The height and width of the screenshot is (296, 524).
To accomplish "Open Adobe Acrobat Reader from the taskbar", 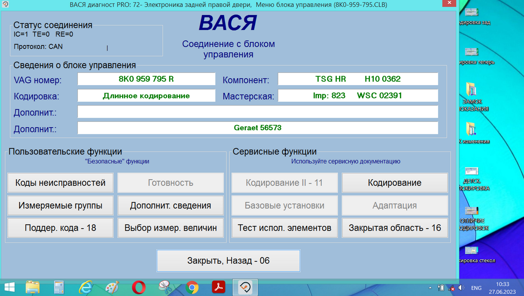I will 219,287.
